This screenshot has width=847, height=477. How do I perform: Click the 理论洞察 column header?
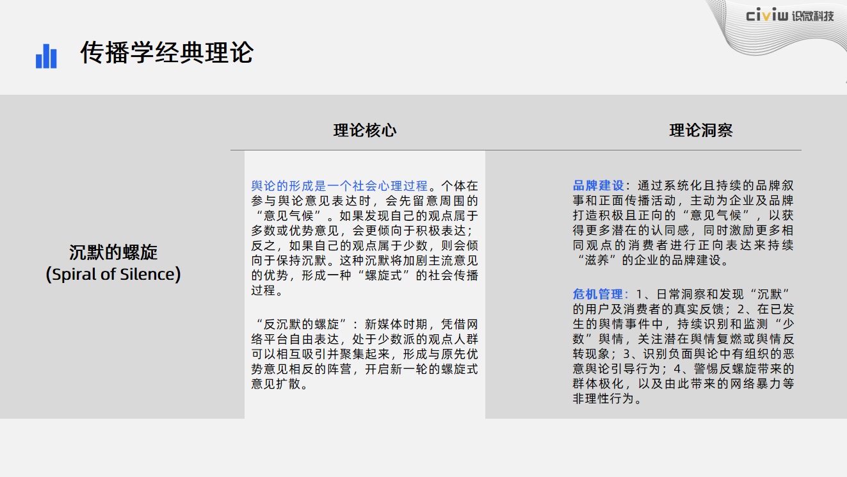(x=701, y=131)
